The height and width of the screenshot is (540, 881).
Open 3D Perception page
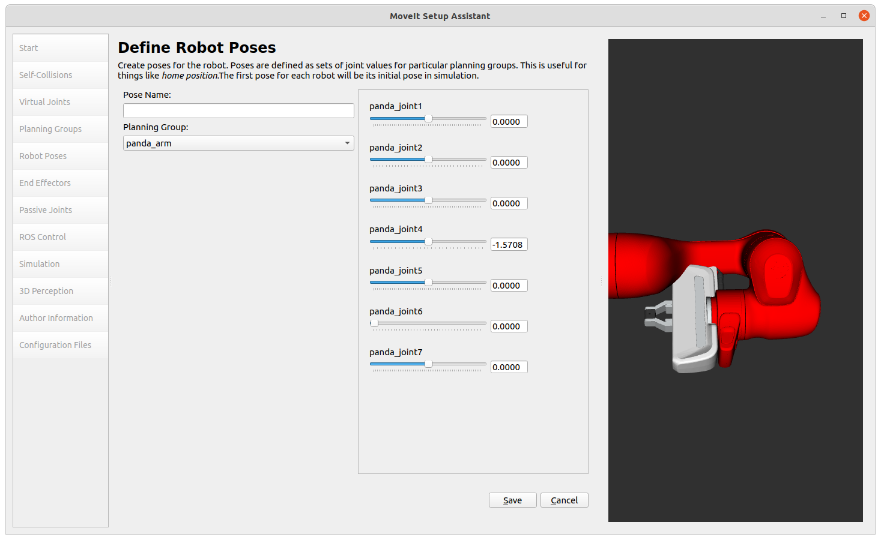coord(61,291)
